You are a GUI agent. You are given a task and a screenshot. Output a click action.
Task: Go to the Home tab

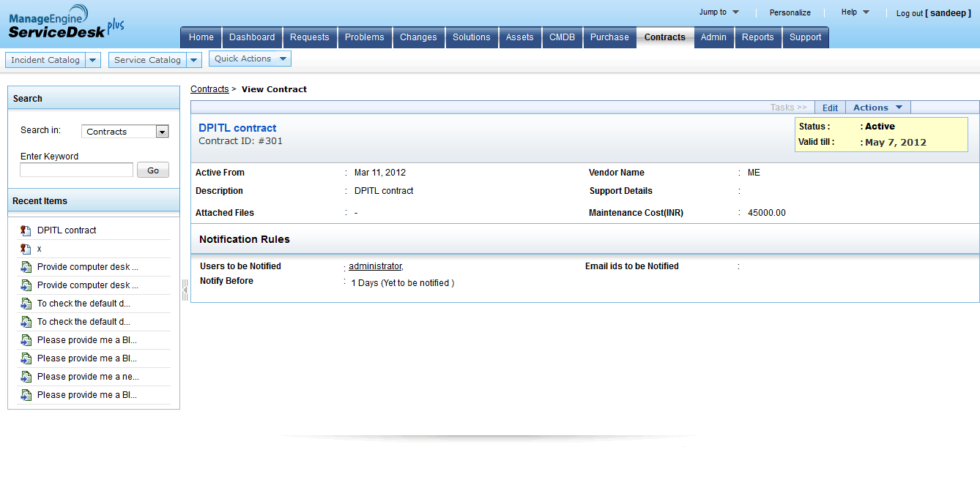point(201,37)
